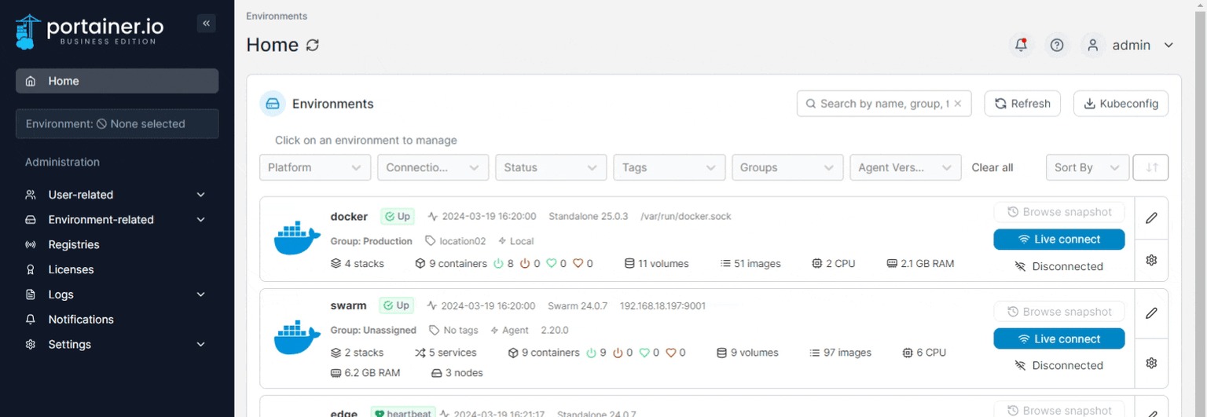Clear the search field with X
Image resolution: width=1207 pixels, height=417 pixels.
[x=958, y=104]
